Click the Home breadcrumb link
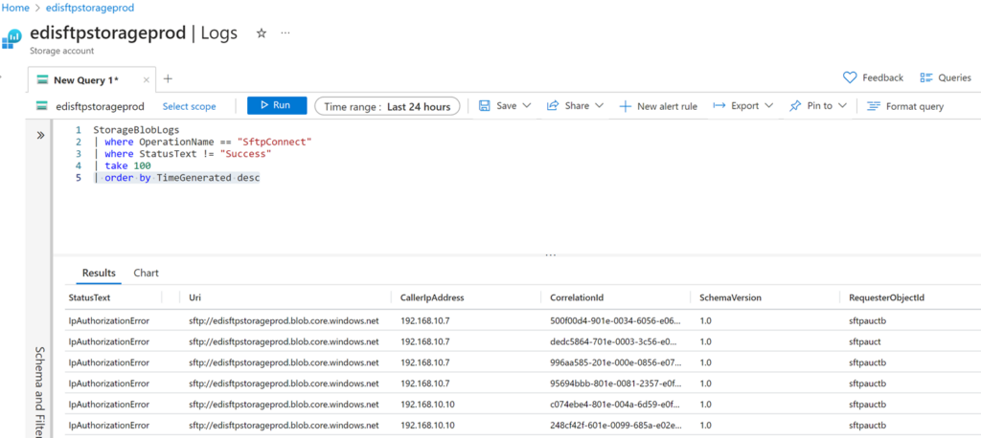Viewport: 981px width, 438px height. [14, 8]
